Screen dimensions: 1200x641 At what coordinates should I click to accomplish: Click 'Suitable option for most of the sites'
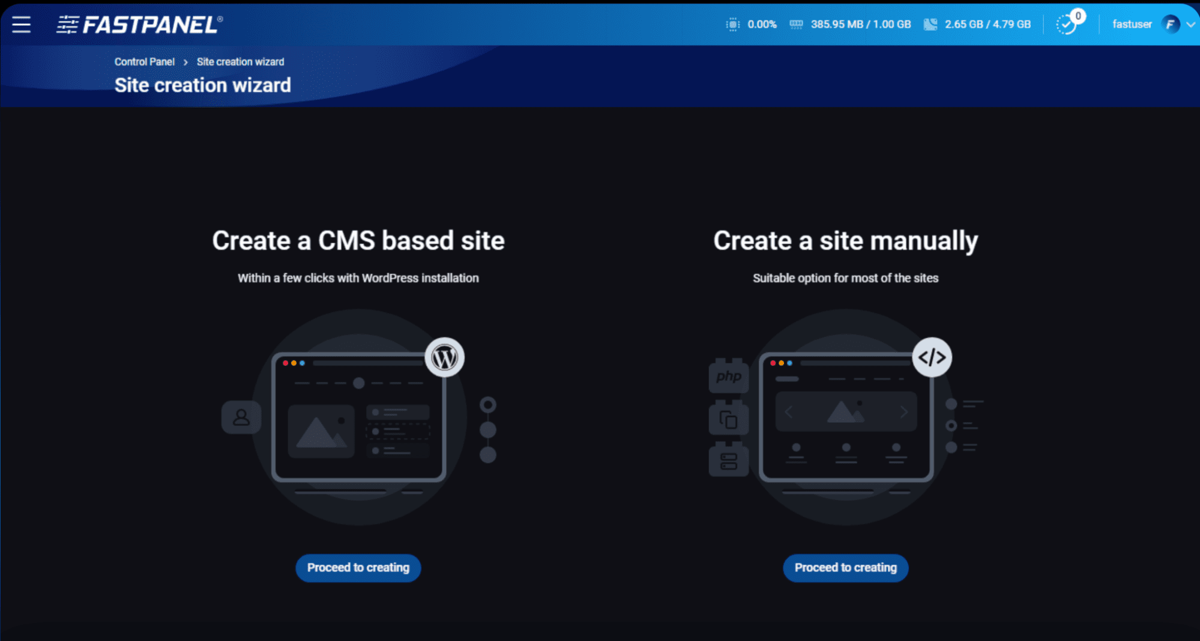click(846, 278)
